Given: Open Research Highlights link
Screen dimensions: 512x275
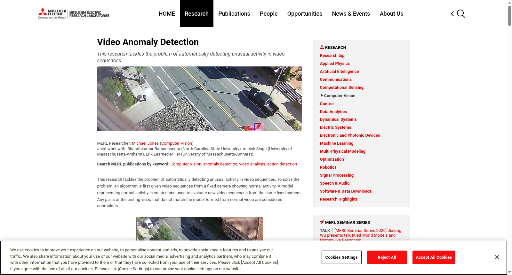Looking at the screenshot, I should pyautogui.click(x=339, y=199).
